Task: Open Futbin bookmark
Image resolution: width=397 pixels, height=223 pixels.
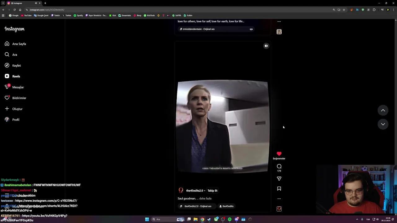Action: [188, 15]
